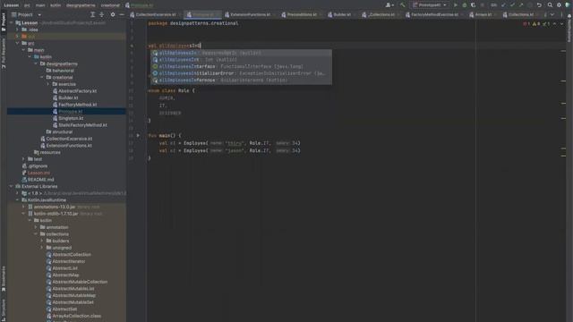This screenshot has height=322, width=573.
Task: Expand the .idea folder
Action: point(18,30)
